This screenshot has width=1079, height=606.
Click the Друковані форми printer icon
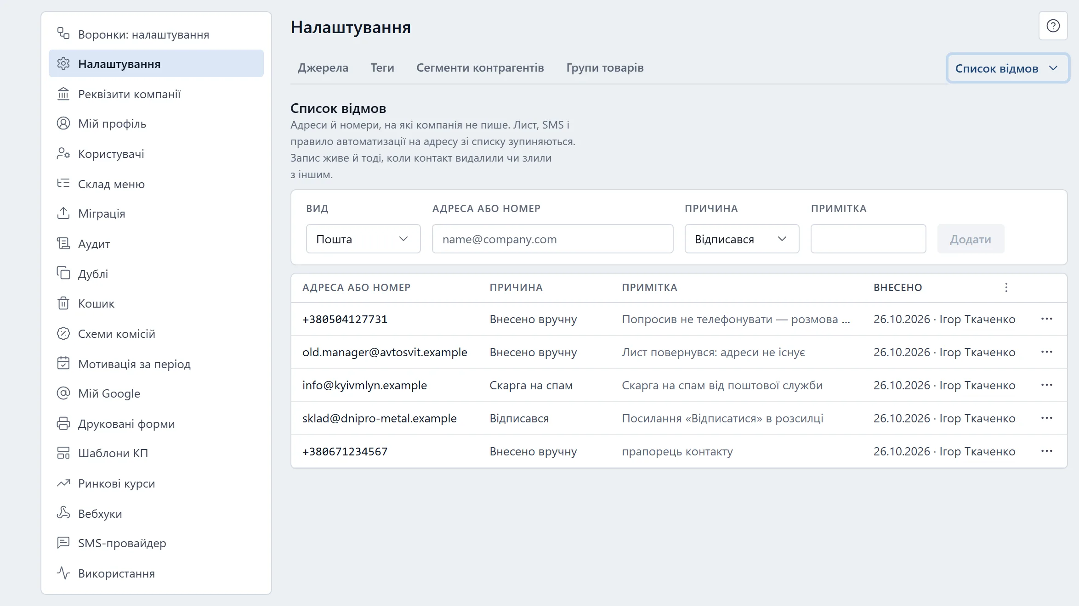[x=63, y=423]
